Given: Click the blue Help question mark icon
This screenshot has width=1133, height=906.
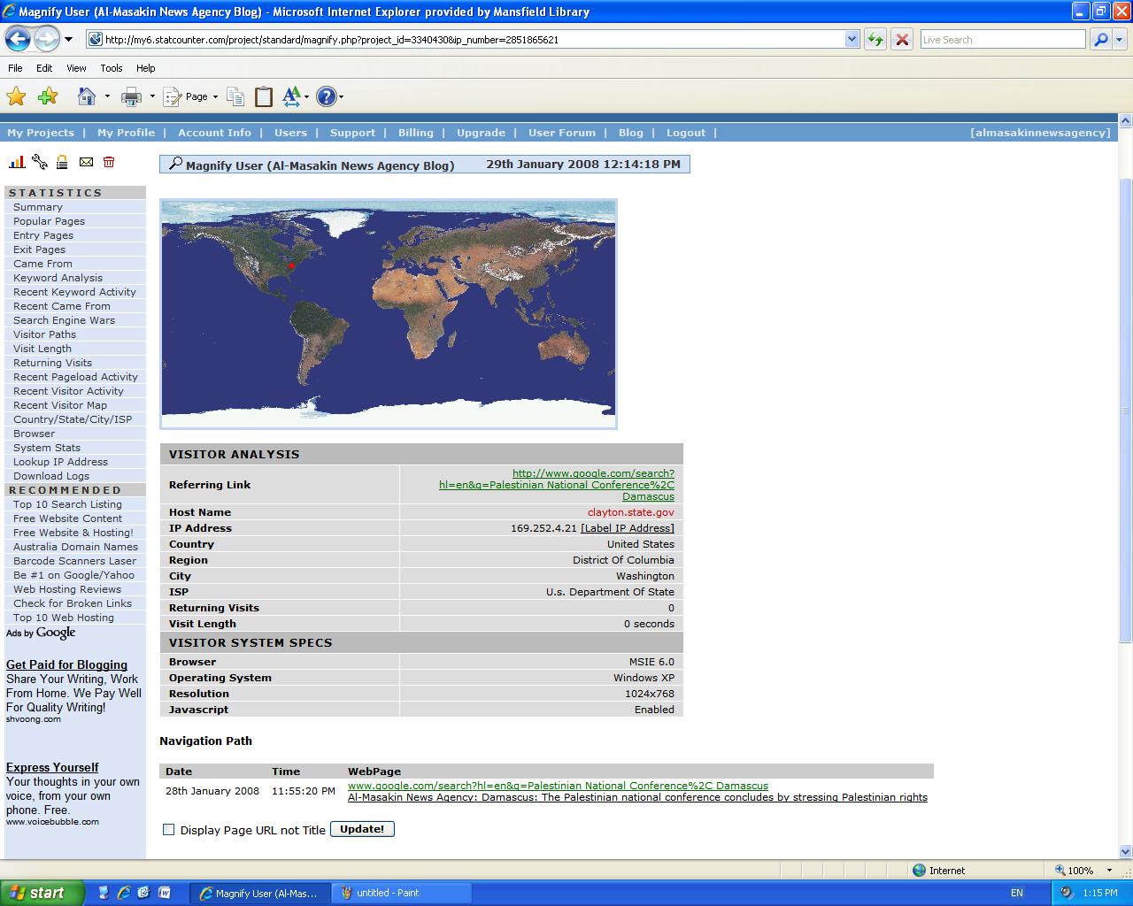Looking at the screenshot, I should click(326, 97).
